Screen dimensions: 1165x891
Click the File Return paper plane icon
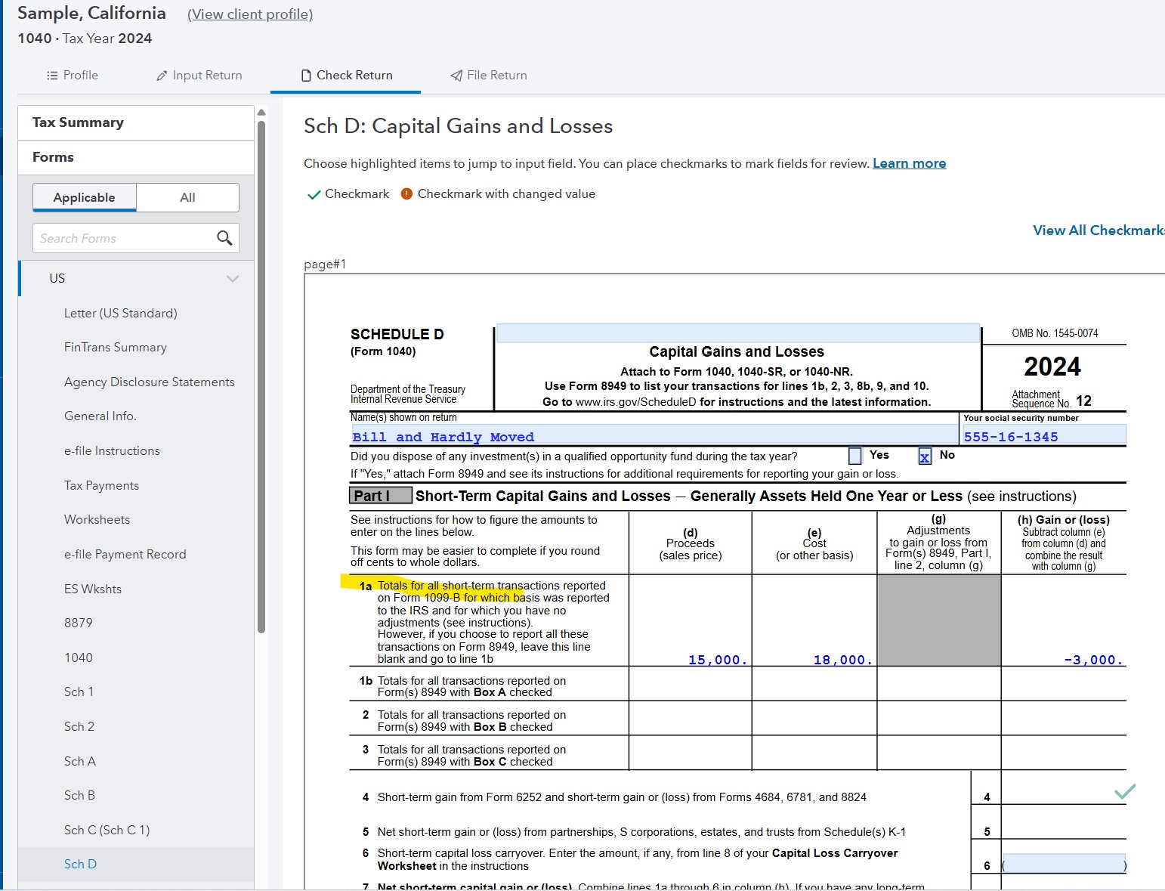[x=456, y=76]
